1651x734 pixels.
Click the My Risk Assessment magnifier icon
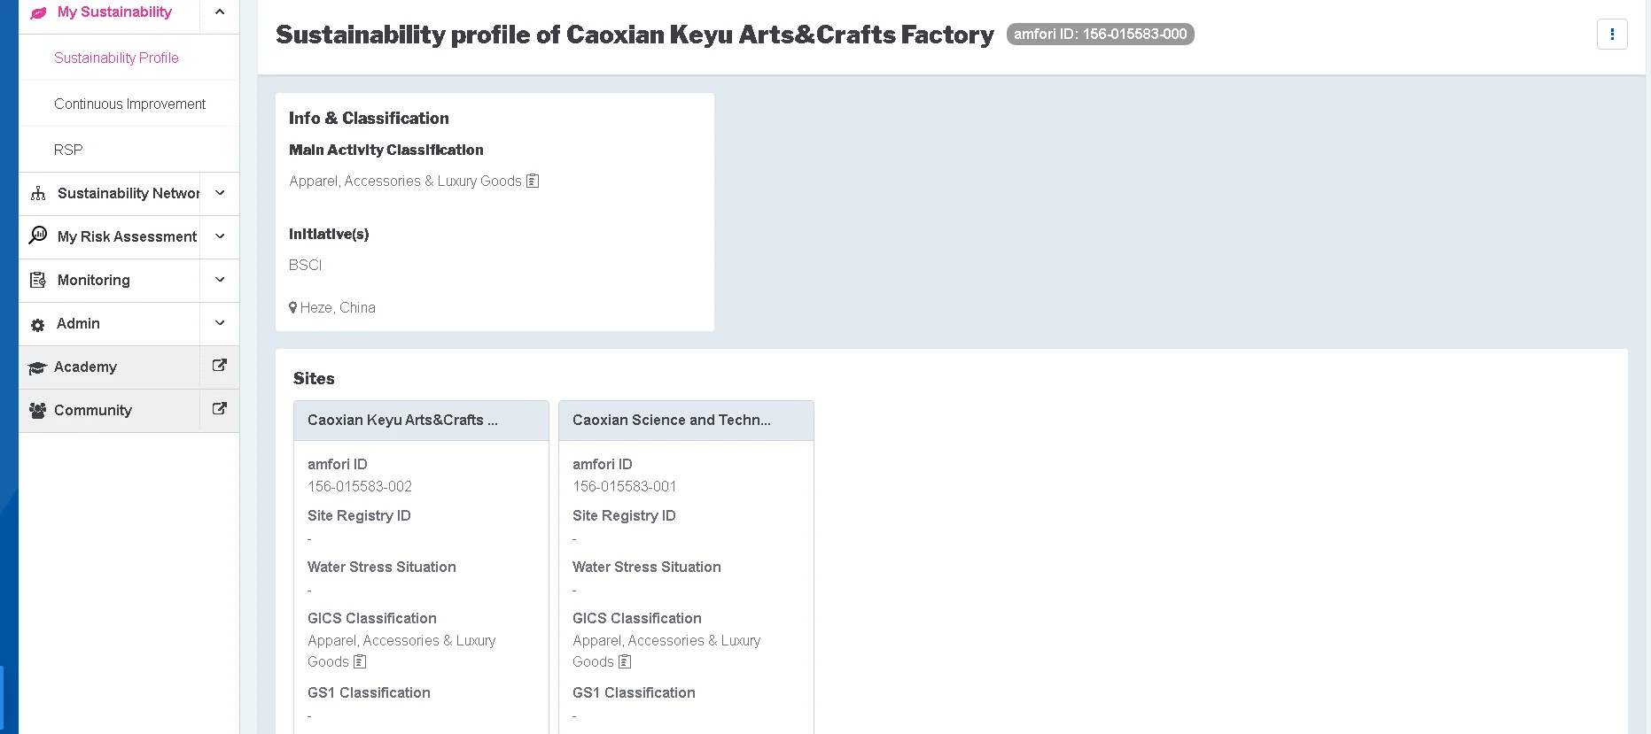click(38, 236)
